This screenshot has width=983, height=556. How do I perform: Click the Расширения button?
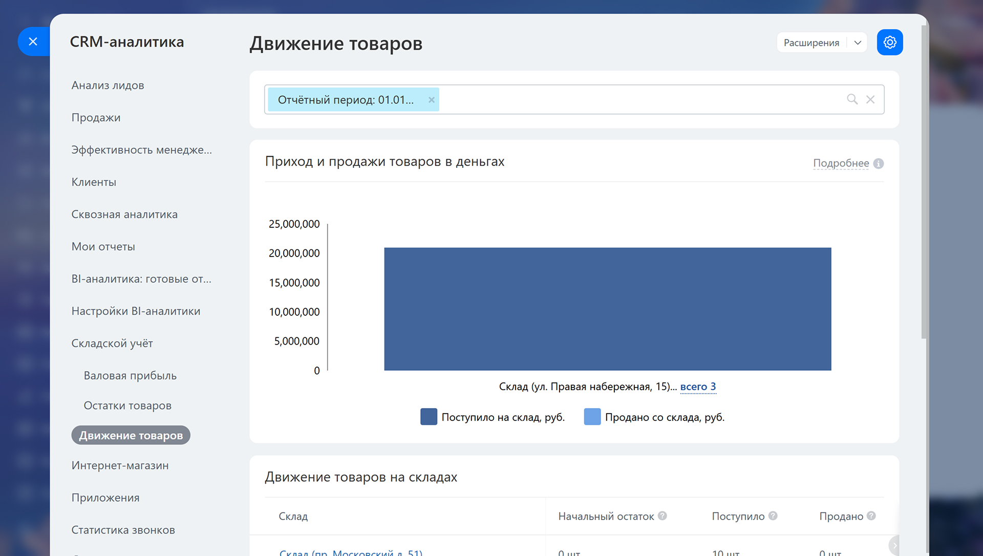point(811,42)
